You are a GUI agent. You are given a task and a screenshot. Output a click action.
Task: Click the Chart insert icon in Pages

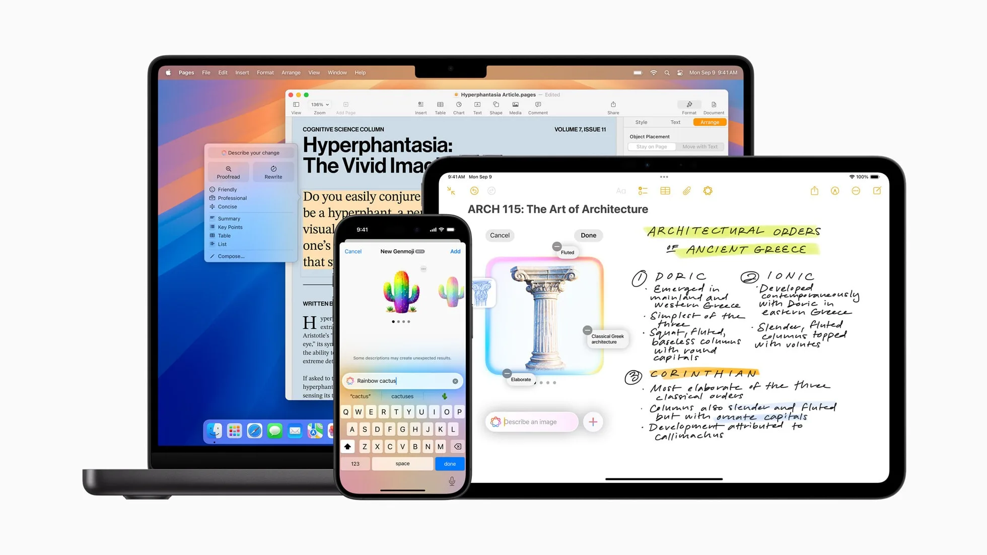[x=458, y=107]
